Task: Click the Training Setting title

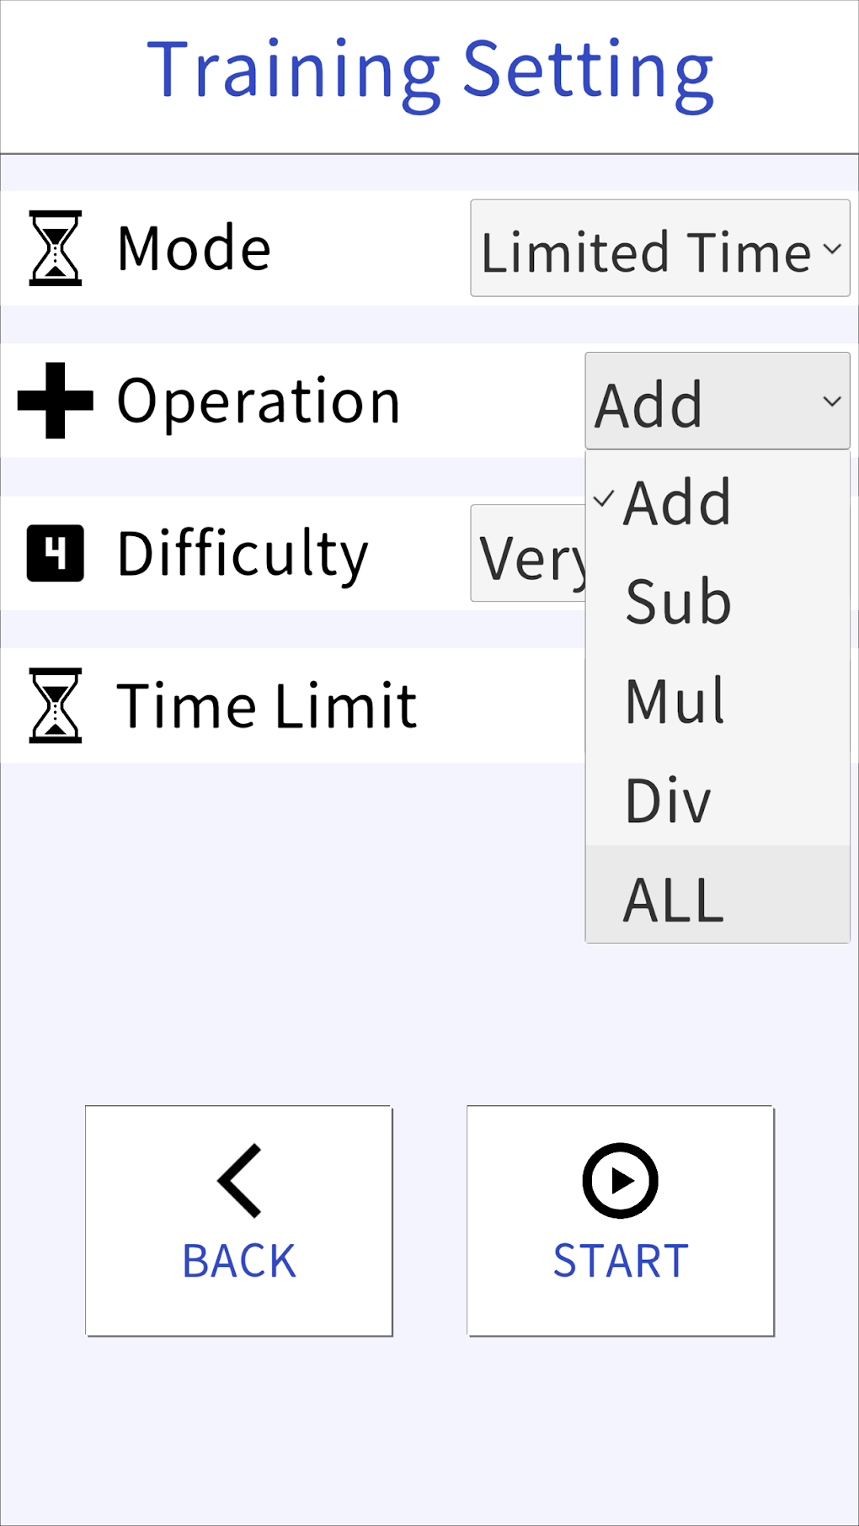Action: click(429, 72)
